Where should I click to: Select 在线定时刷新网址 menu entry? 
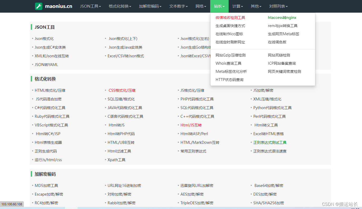[x=230, y=42]
